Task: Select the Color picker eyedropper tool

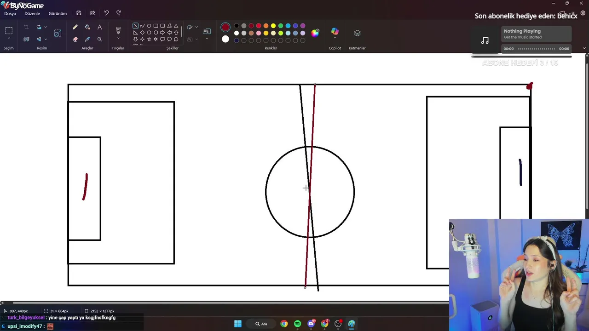Action: 87,39
